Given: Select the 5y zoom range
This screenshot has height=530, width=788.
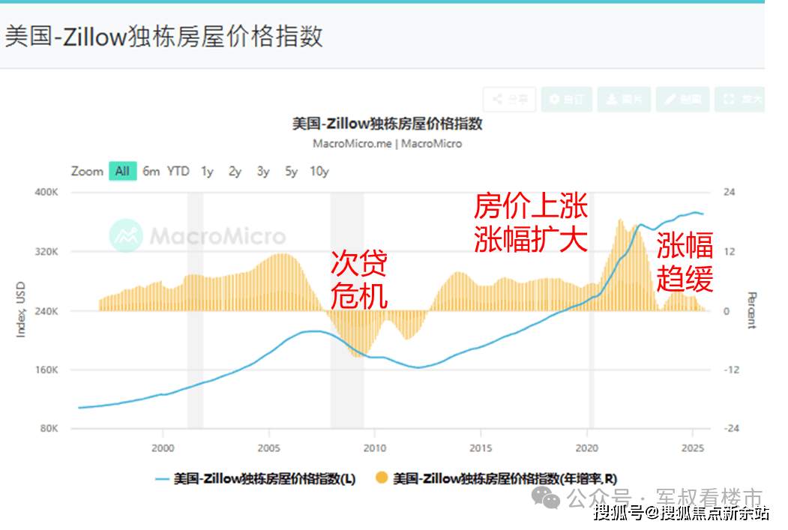Looking at the screenshot, I should [x=291, y=171].
